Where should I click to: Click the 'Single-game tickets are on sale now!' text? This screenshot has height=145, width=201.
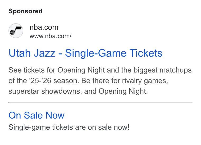69,127
